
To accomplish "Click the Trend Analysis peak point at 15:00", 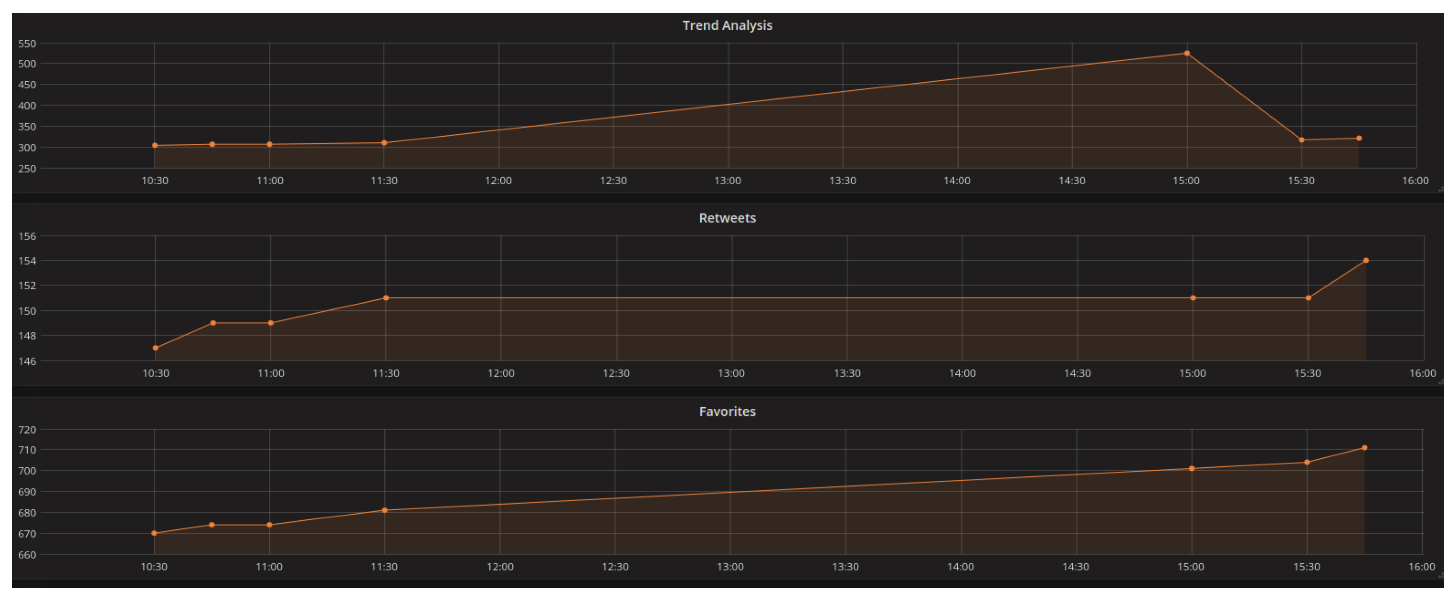I will tap(1187, 53).
